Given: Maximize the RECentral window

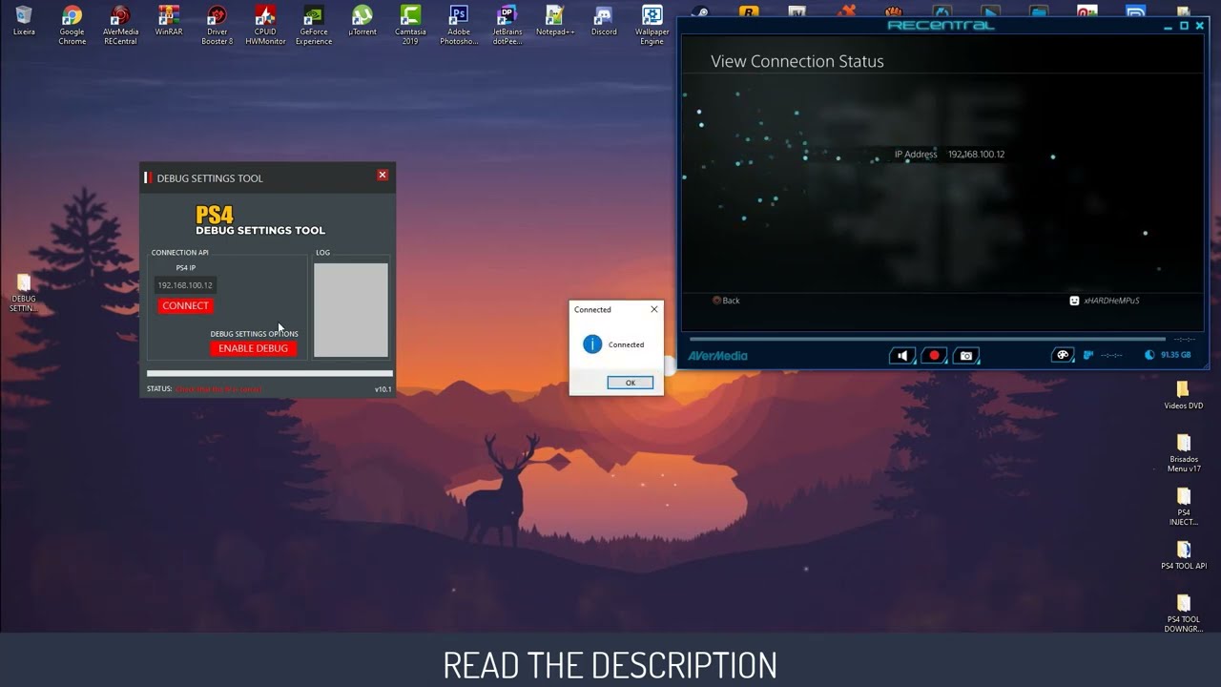Looking at the screenshot, I should click(x=1185, y=26).
